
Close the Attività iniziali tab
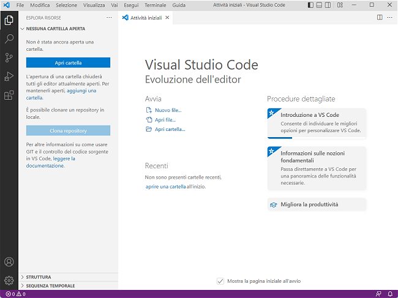click(167, 18)
